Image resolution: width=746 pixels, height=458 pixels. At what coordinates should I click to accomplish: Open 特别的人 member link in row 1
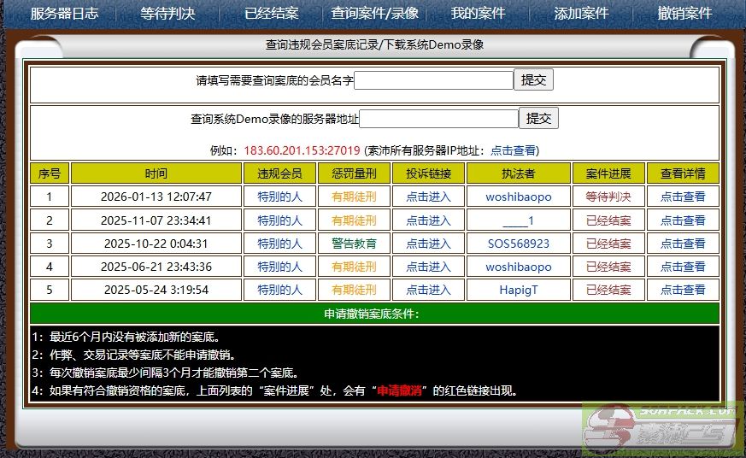279,197
